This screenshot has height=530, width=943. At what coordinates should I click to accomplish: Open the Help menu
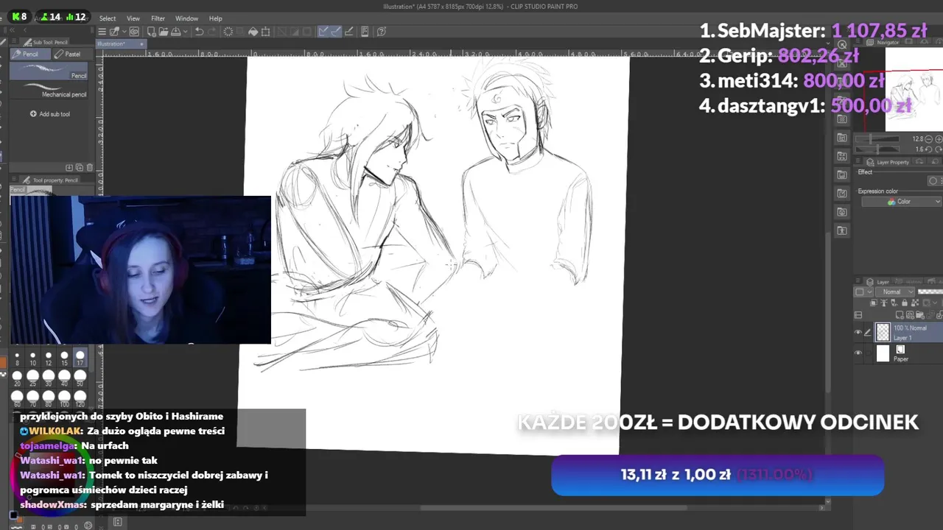(215, 18)
